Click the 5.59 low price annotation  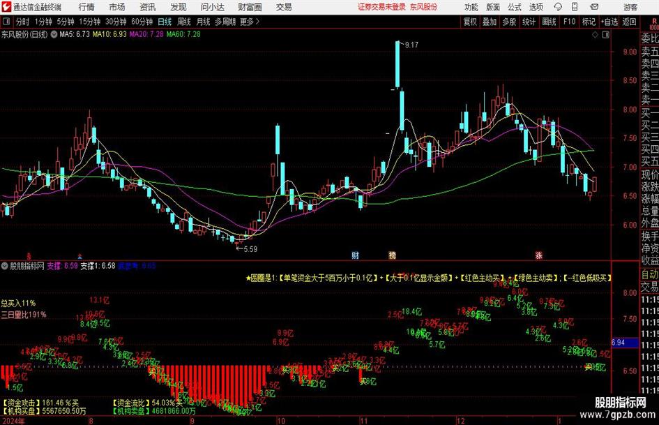(250, 249)
